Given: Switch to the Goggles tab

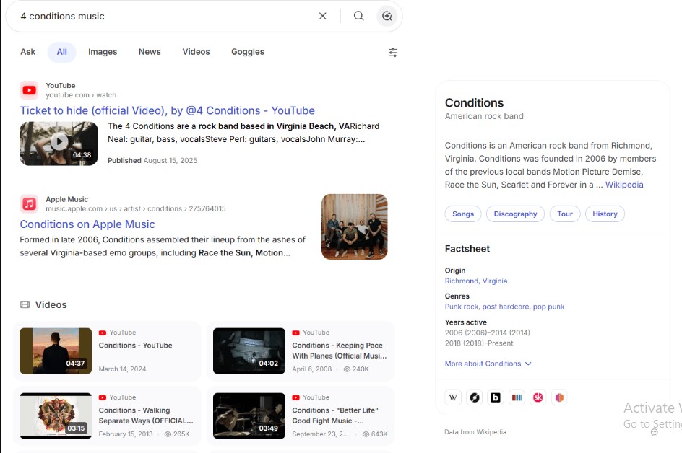Looking at the screenshot, I should tap(248, 52).
